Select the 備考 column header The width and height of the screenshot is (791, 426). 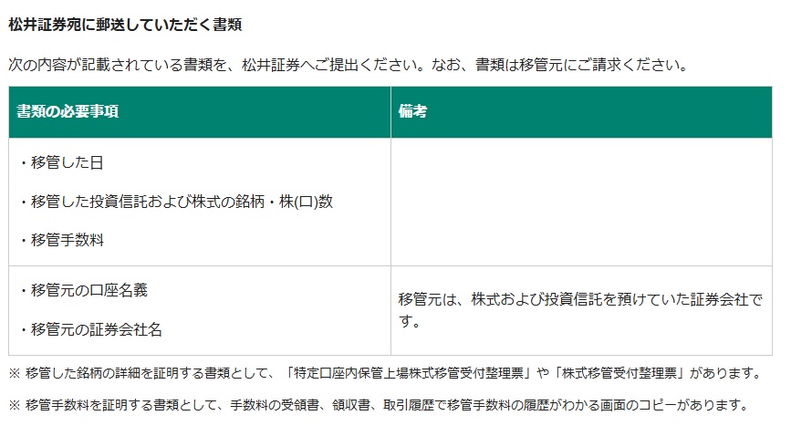coord(413,112)
